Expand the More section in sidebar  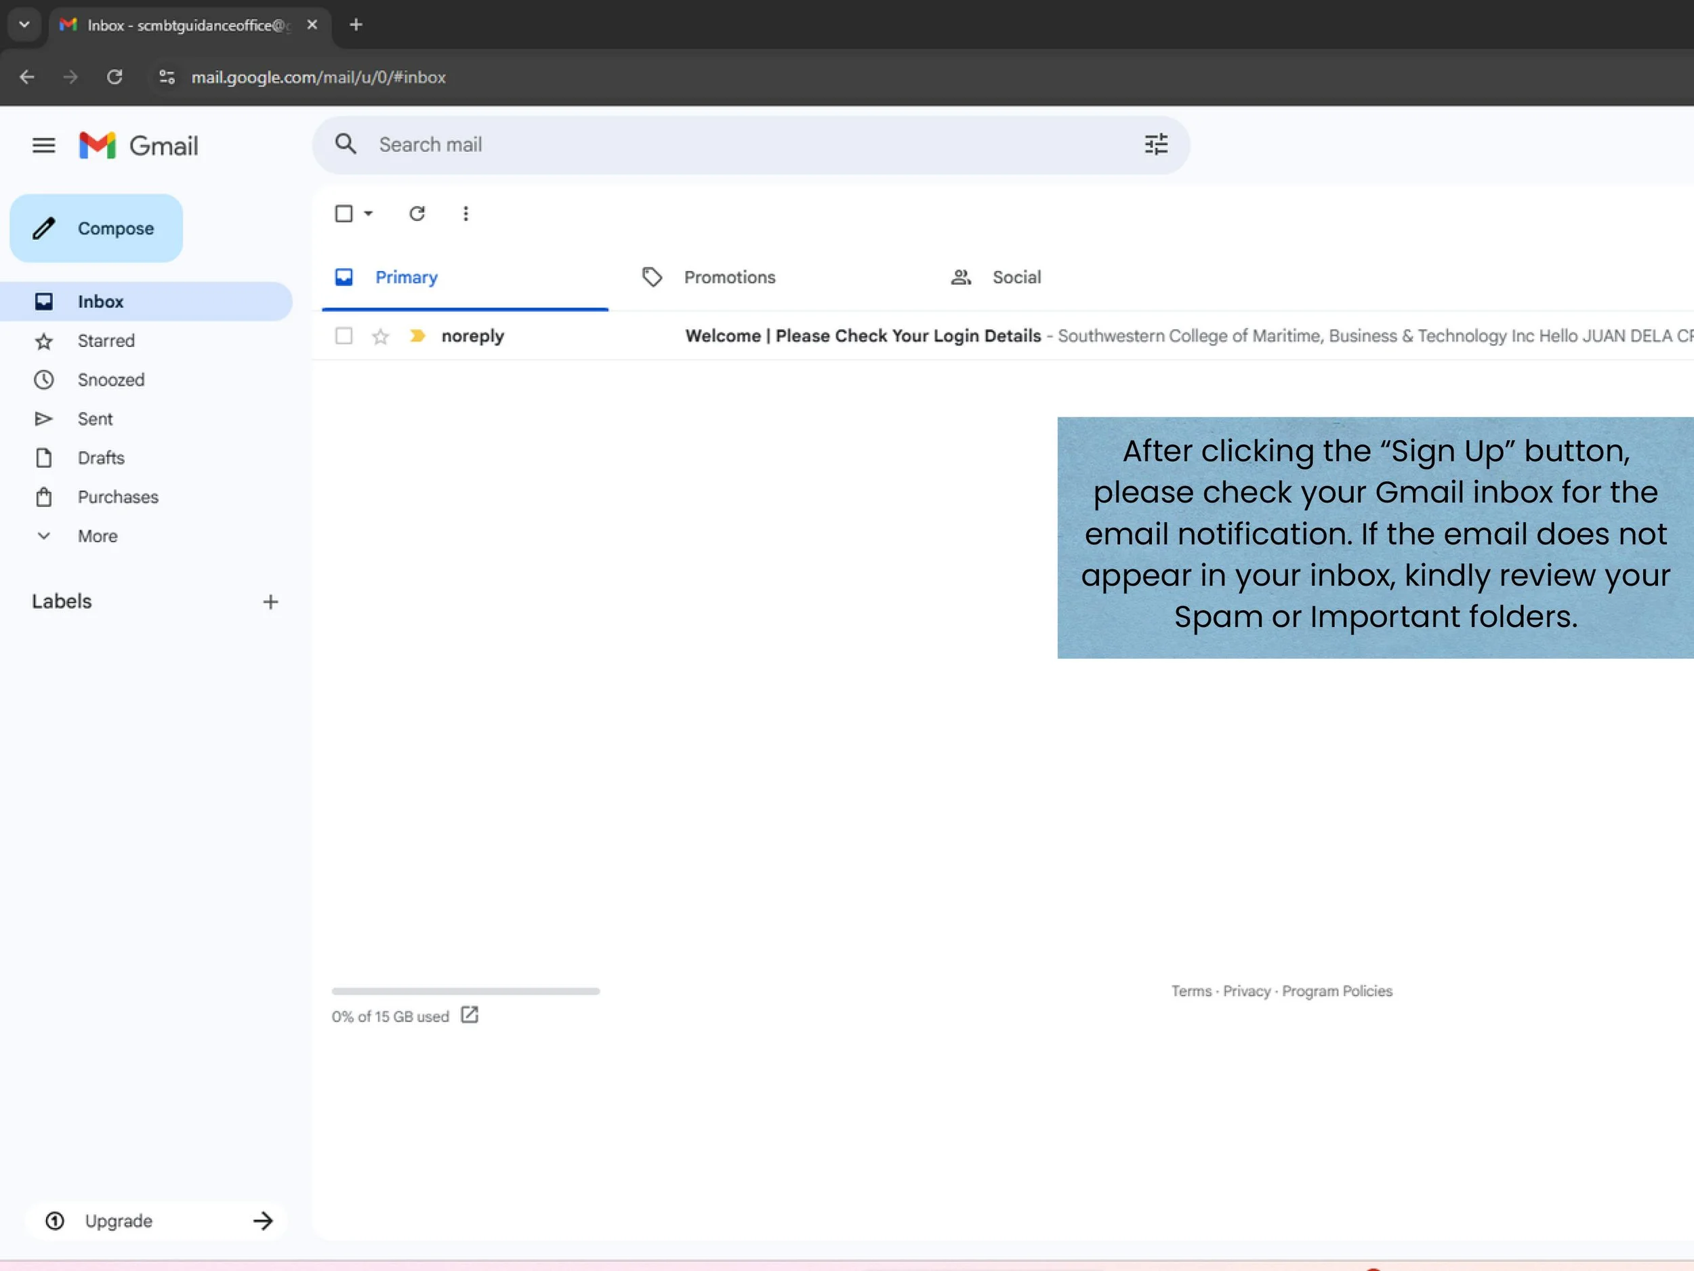pos(98,536)
